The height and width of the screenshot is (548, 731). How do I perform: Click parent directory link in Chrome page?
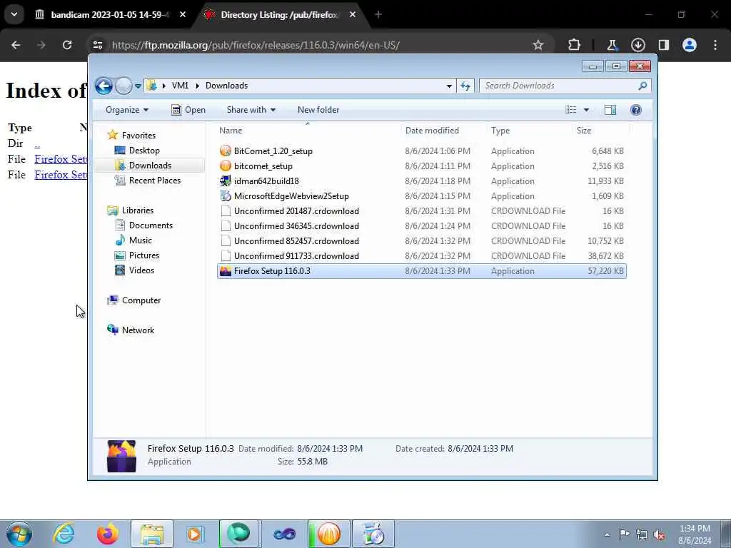[37, 144]
